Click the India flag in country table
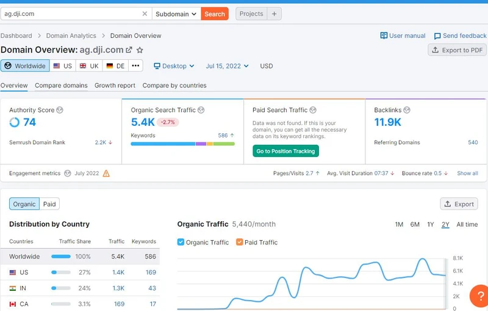 [13, 288]
